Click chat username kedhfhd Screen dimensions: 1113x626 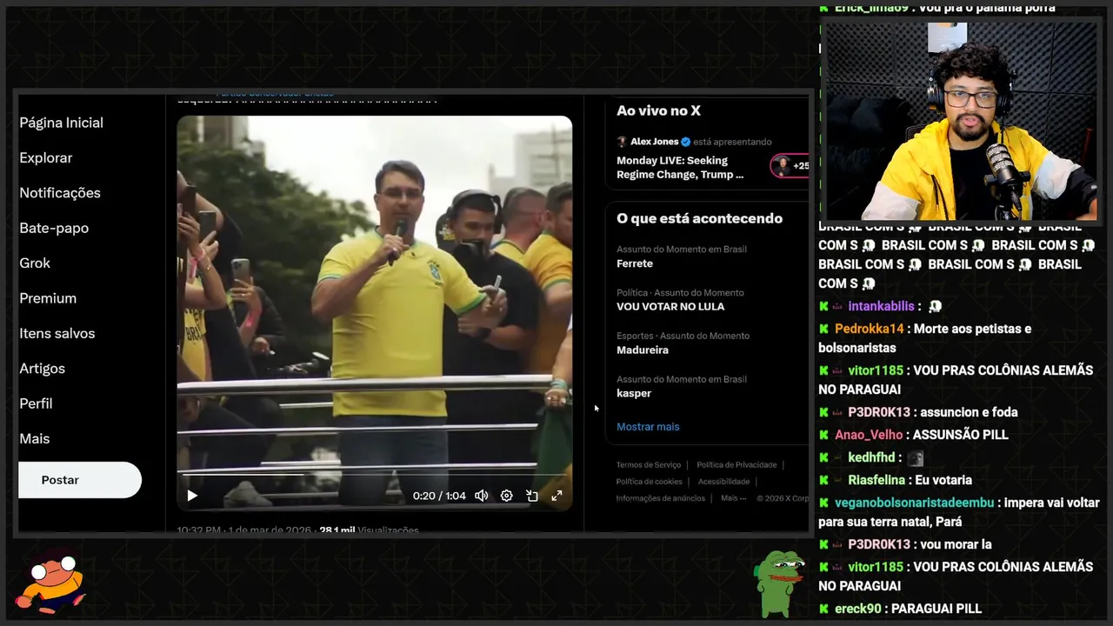871,457
